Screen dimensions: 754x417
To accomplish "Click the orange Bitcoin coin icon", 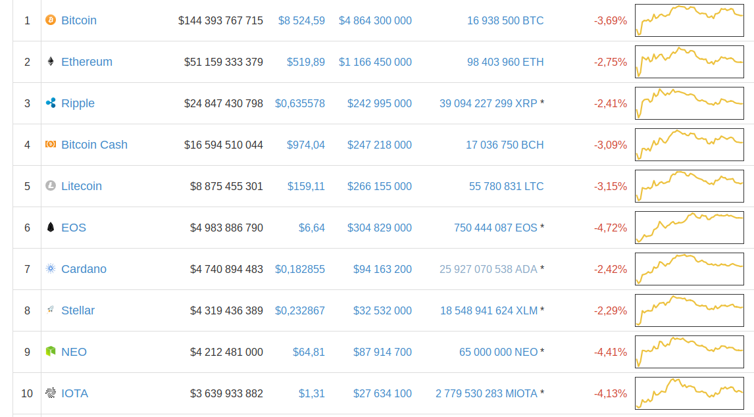I will [x=51, y=20].
